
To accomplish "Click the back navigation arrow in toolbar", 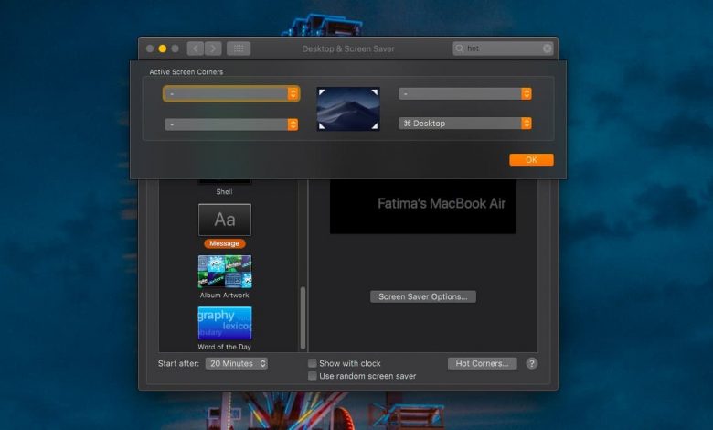I will 196,48.
